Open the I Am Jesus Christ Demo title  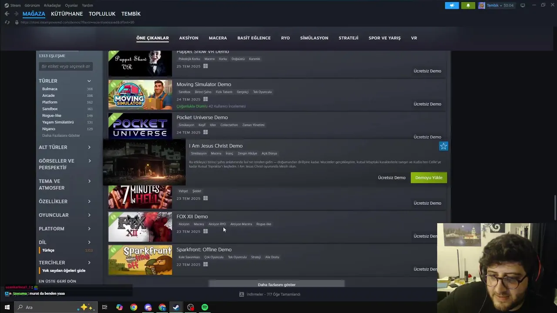(216, 146)
